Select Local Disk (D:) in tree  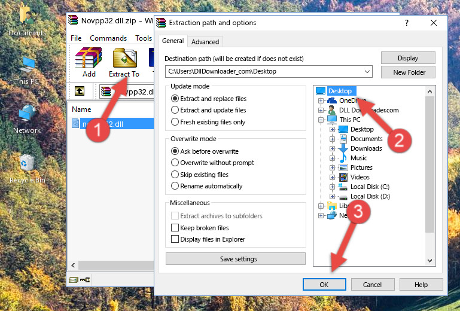click(x=370, y=196)
